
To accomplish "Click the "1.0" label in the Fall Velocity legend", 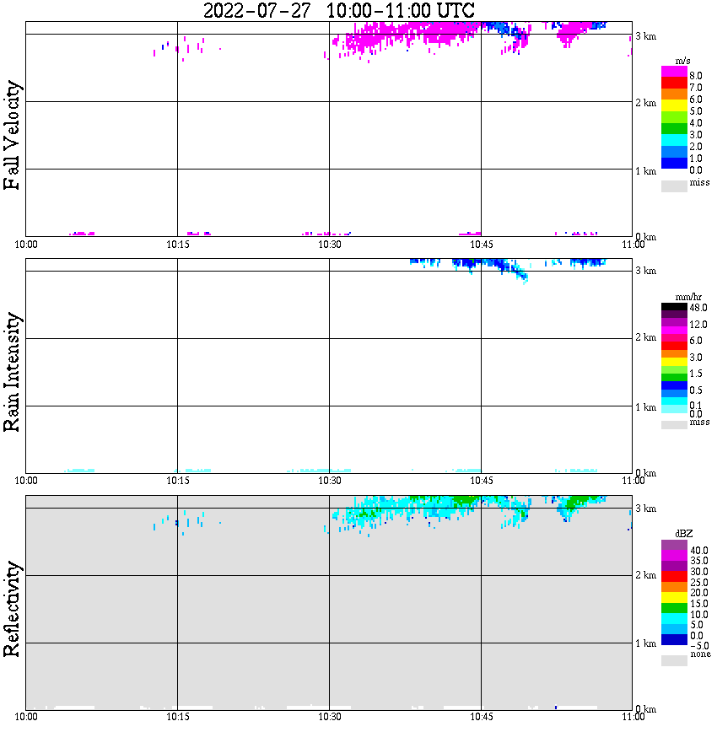I will (696, 159).
